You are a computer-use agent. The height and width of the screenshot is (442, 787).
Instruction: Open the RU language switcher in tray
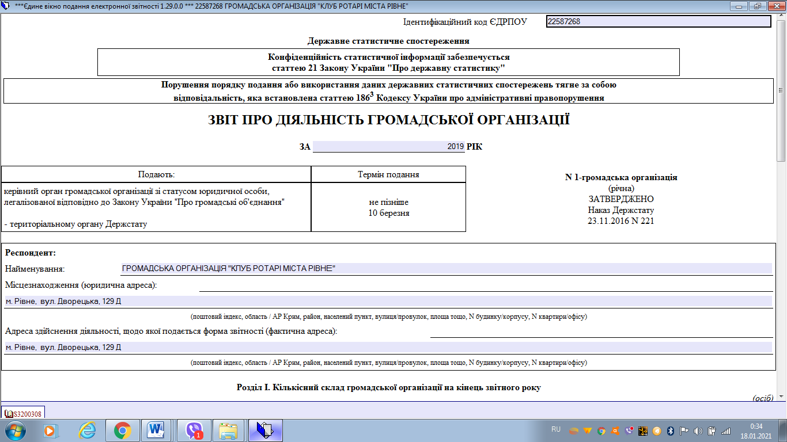coord(556,430)
